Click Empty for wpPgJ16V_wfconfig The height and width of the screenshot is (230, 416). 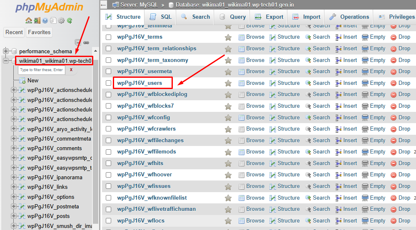coord(374,117)
